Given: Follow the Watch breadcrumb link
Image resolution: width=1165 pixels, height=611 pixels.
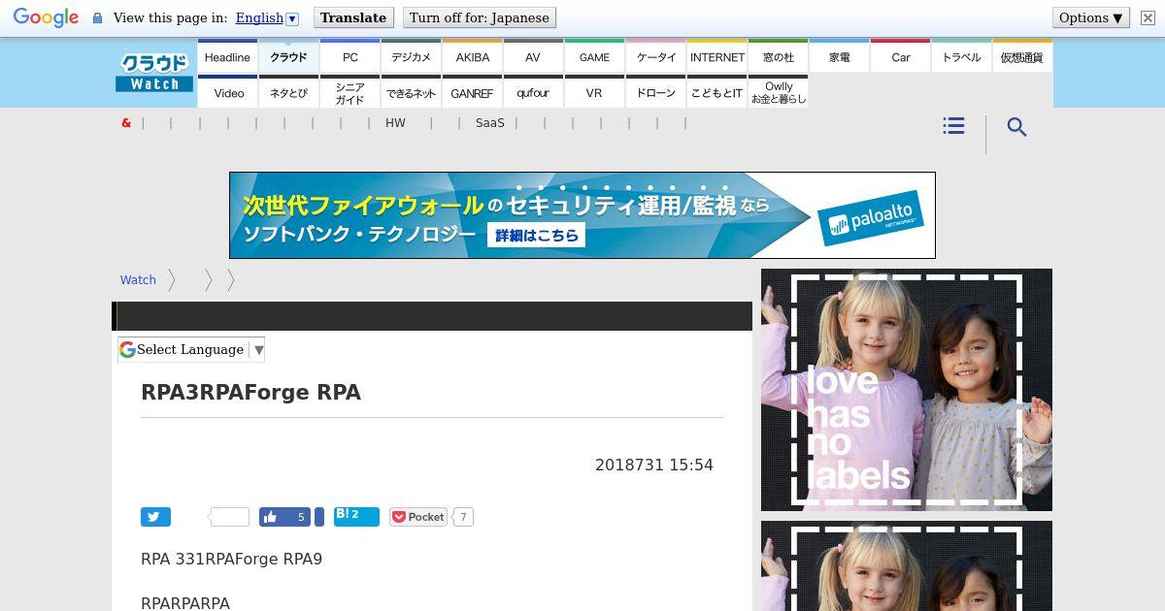Looking at the screenshot, I should click(x=138, y=279).
